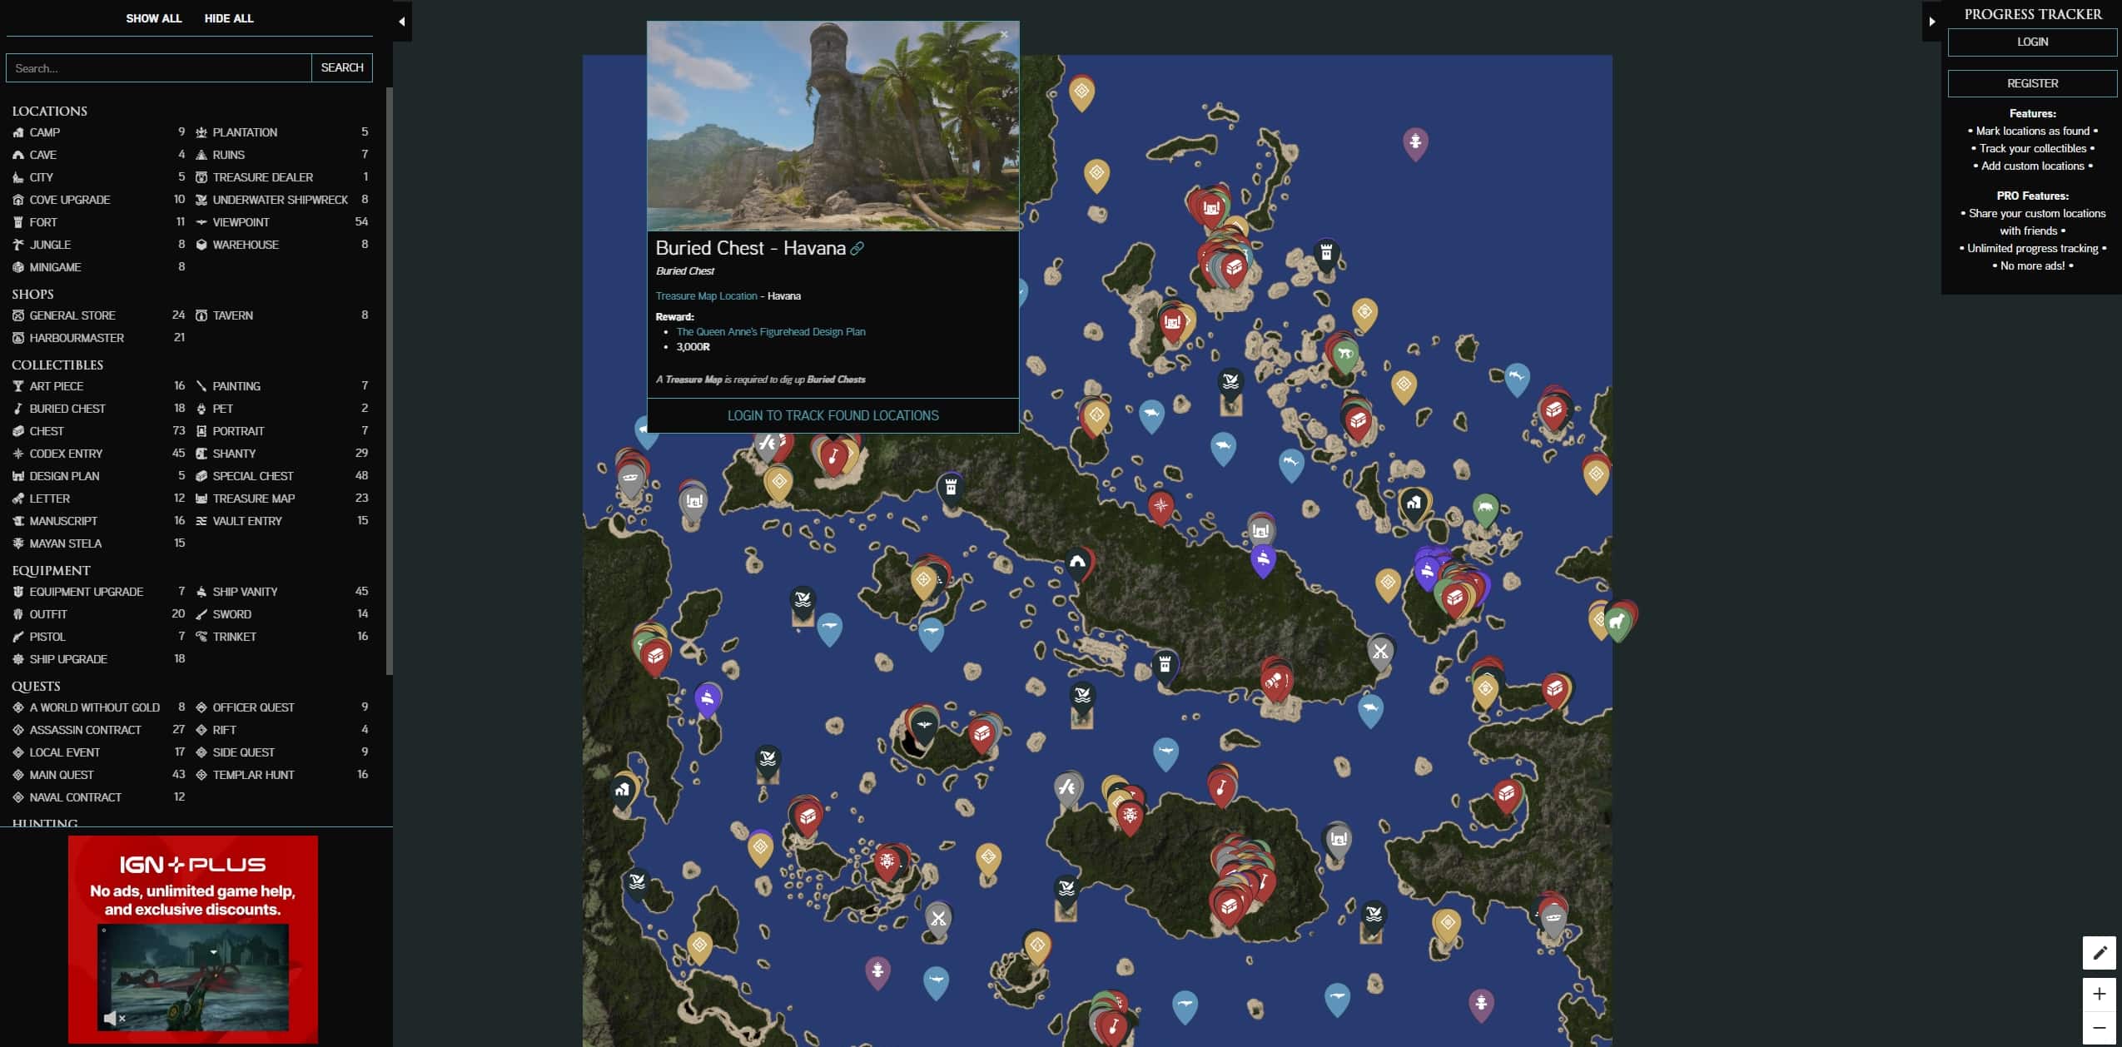Select the OUTFIT equipment entry
The image size is (2122, 1047).
click(x=98, y=614)
